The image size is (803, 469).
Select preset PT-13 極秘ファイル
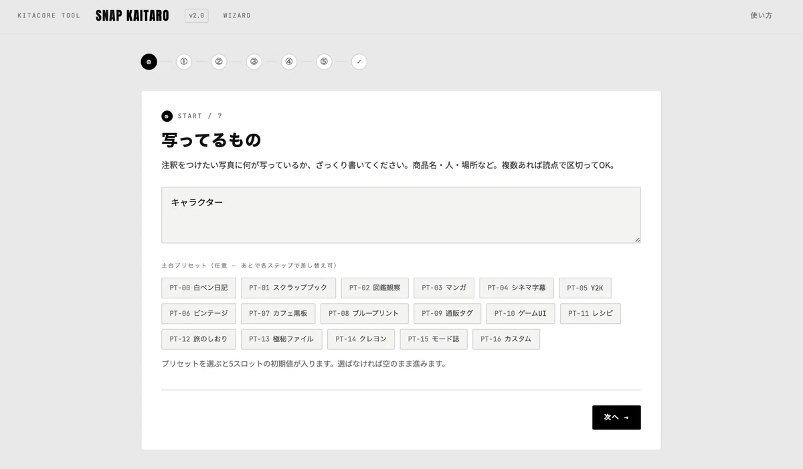tap(282, 339)
